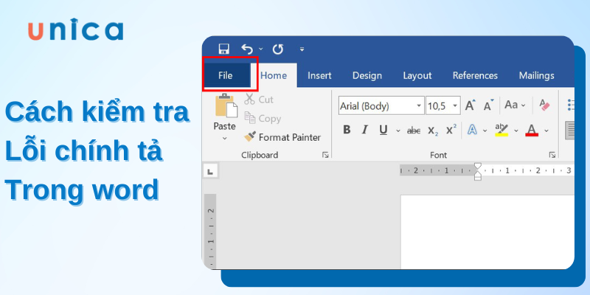Toggle Bold formatting
Screen dimensions: 590x295
[x=347, y=131]
